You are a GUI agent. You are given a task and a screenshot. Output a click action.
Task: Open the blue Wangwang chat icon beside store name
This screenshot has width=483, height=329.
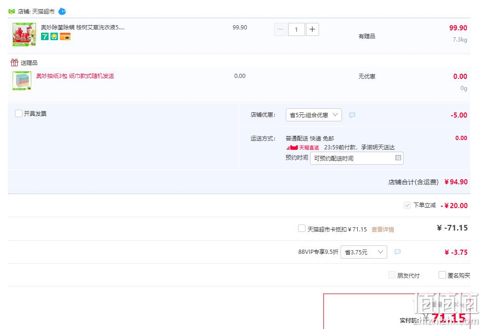click(62, 11)
